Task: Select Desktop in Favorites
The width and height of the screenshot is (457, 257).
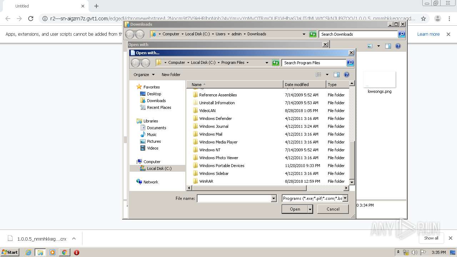Action: tap(154, 94)
